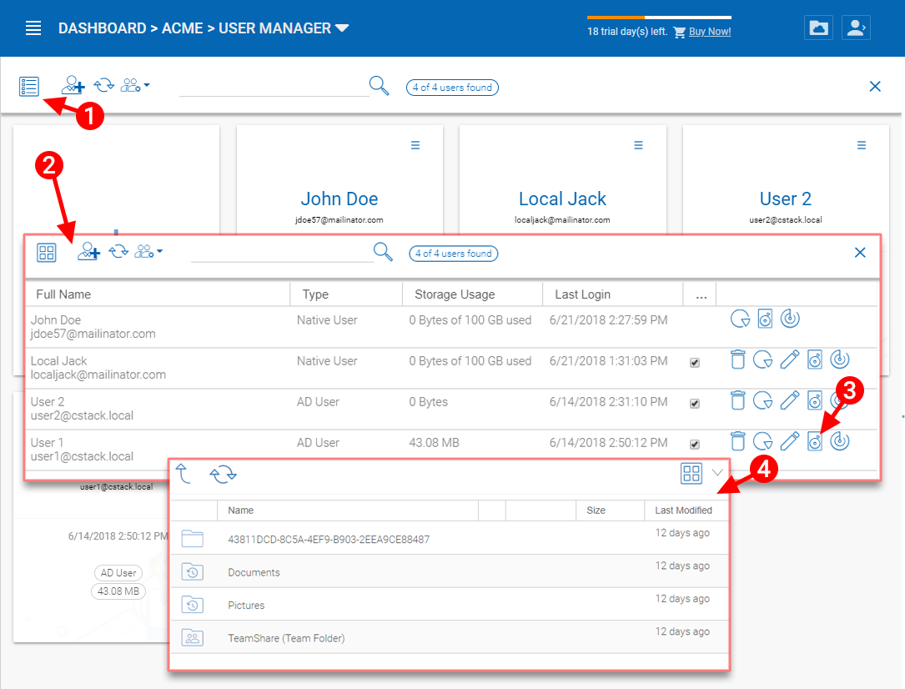Image resolution: width=905 pixels, height=689 pixels.
Task: Expand file browser view chevron
Action: (x=717, y=473)
